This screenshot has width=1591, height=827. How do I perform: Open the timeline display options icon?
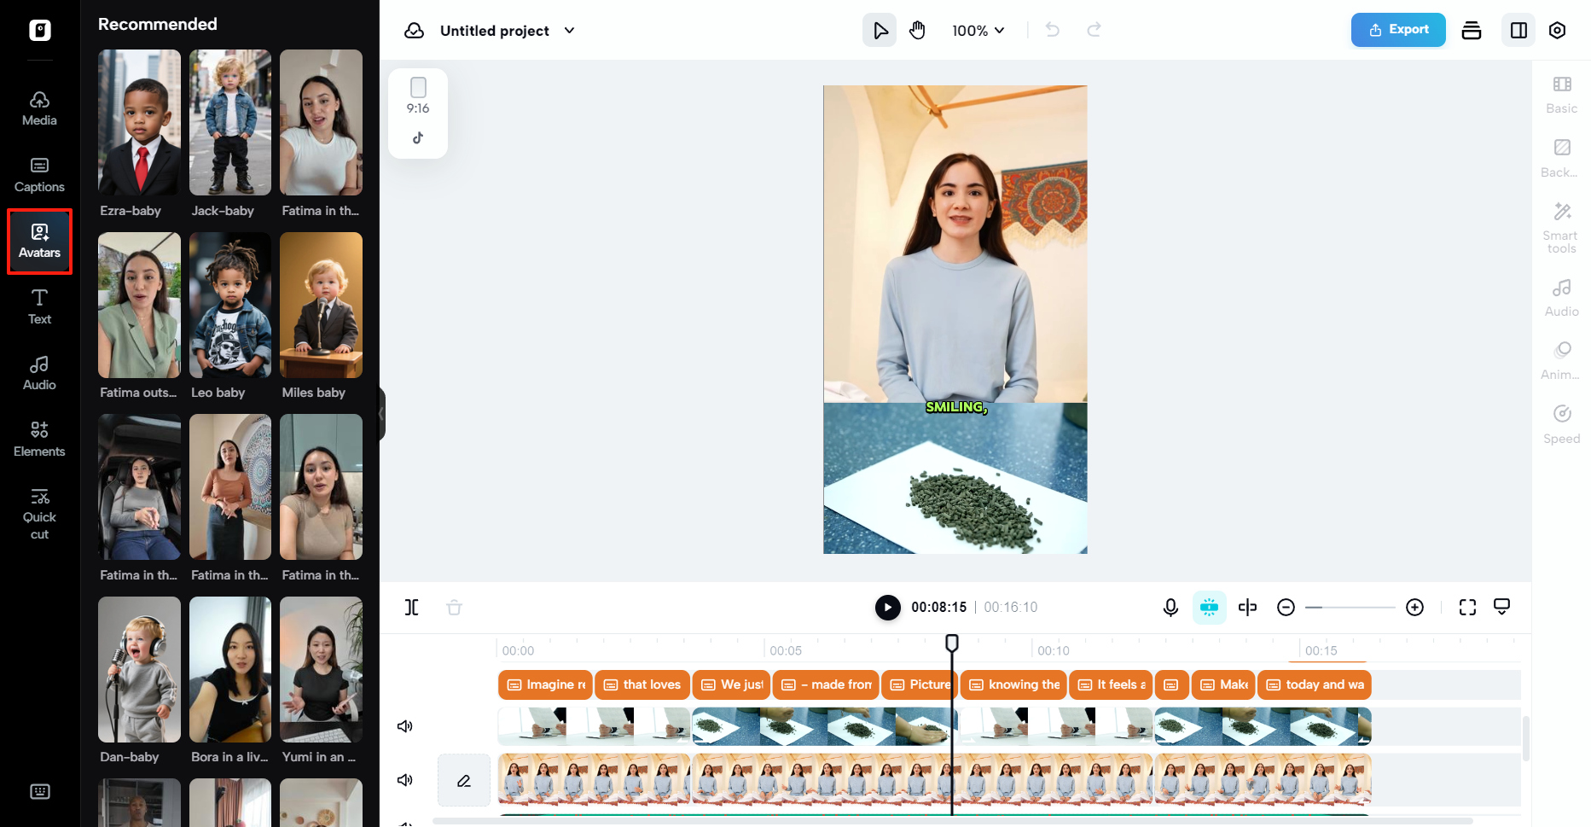pos(1502,607)
